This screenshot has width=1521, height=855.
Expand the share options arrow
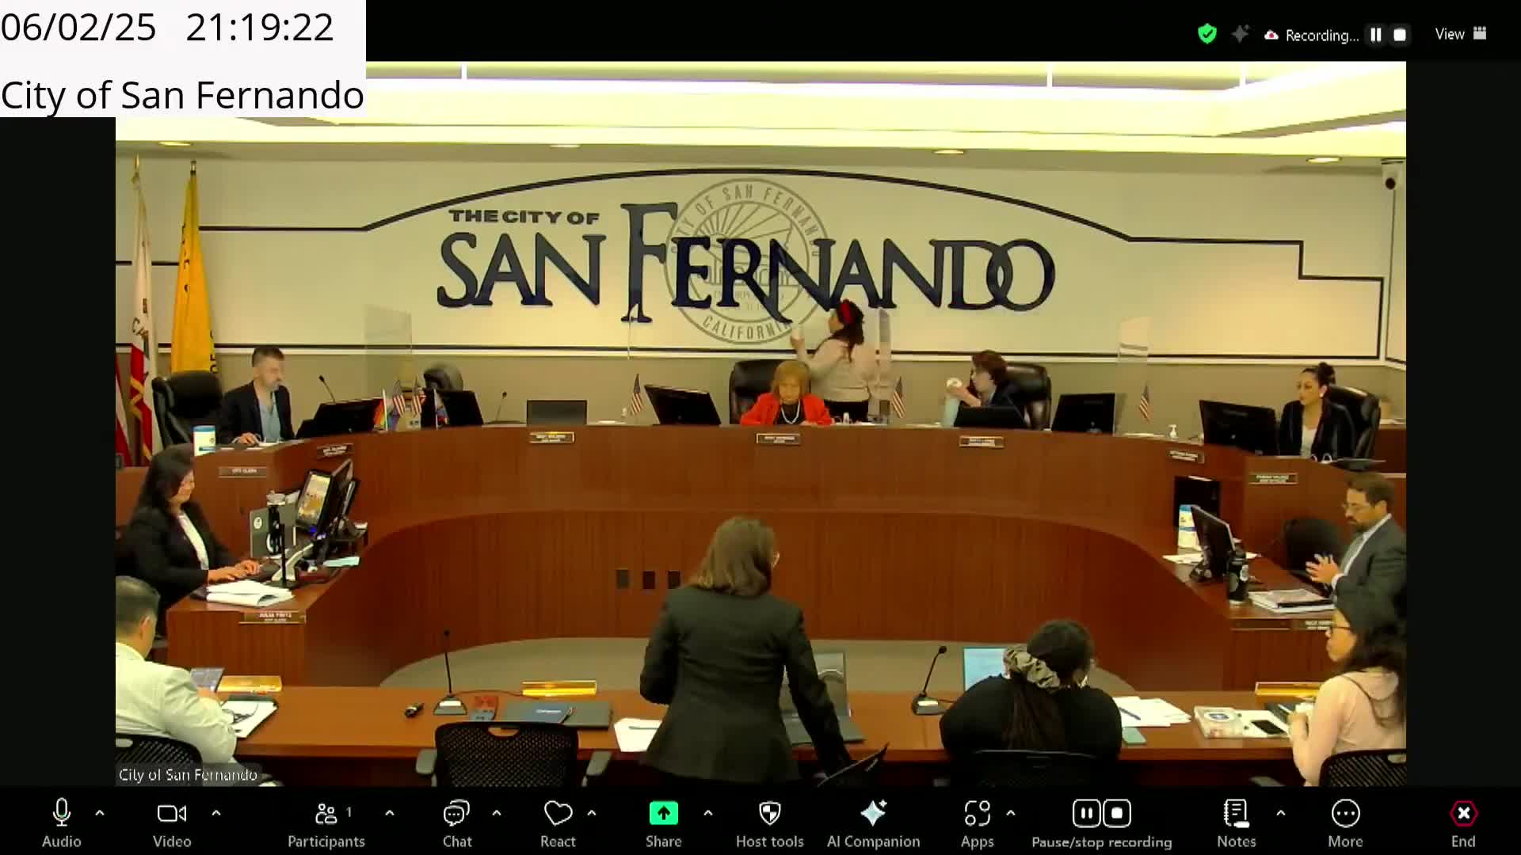coord(708,813)
